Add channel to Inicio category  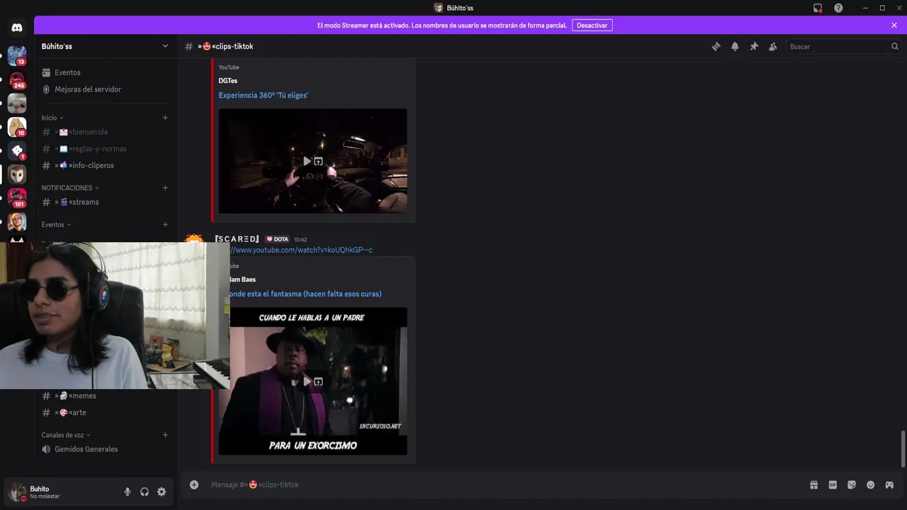pos(165,118)
